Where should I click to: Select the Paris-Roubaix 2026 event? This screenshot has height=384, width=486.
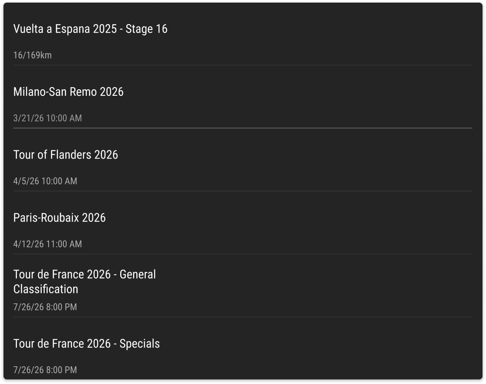coord(59,218)
